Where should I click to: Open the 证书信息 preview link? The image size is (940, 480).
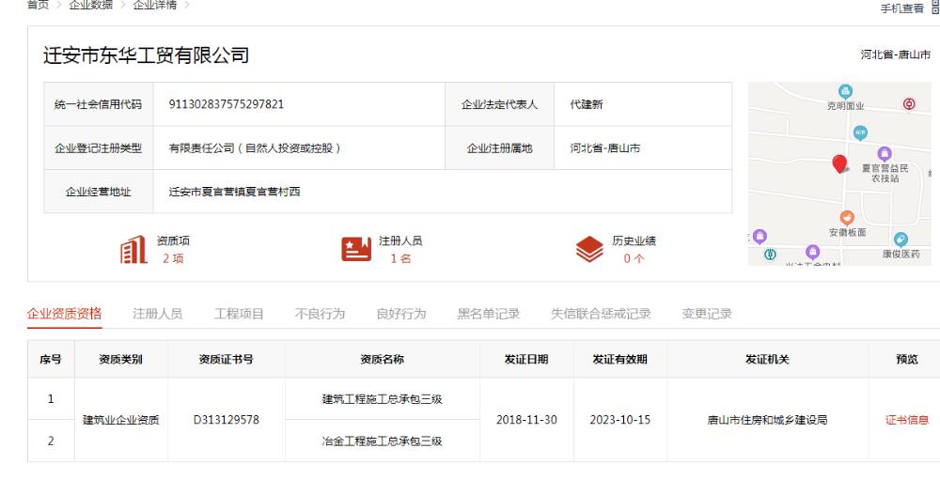click(906, 420)
